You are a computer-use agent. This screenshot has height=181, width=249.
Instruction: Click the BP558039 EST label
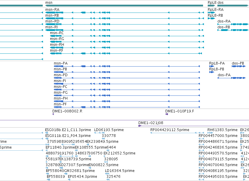point(56,177)
